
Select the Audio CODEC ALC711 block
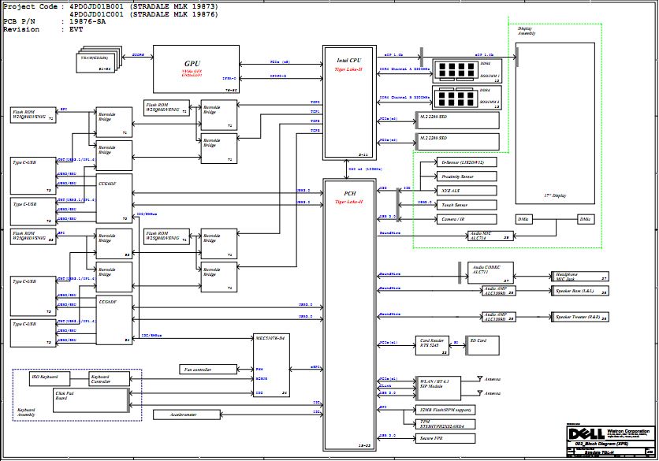(x=490, y=273)
